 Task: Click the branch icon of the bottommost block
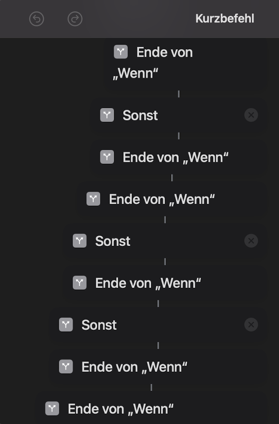pyautogui.click(x=52, y=408)
